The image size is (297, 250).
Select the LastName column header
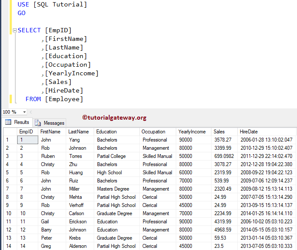[80, 132]
